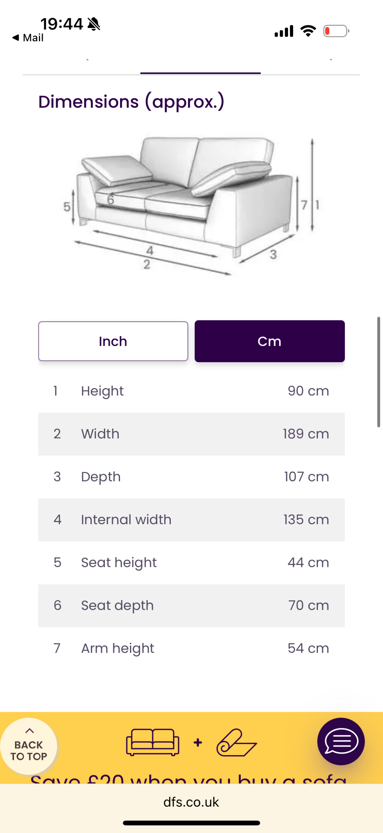Tap the Dimensions (approx.) heading
Screen dimensions: 383x833
(131, 102)
